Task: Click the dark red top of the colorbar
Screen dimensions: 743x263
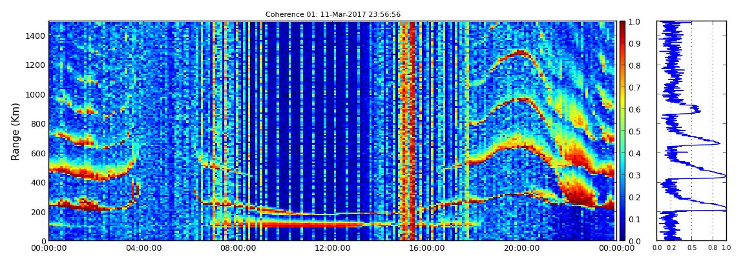Action: [x=623, y=25]
